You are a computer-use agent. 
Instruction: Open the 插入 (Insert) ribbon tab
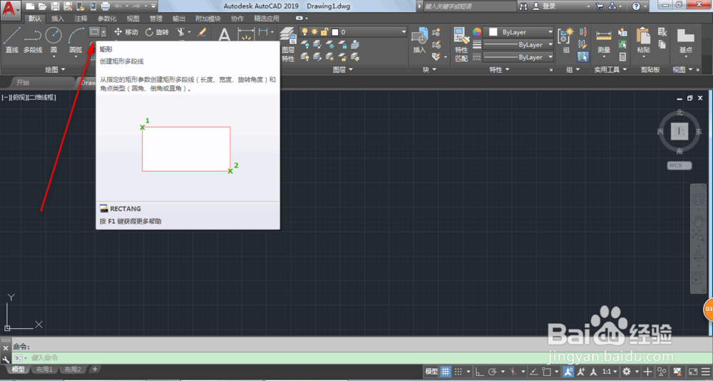click(58, 19)
